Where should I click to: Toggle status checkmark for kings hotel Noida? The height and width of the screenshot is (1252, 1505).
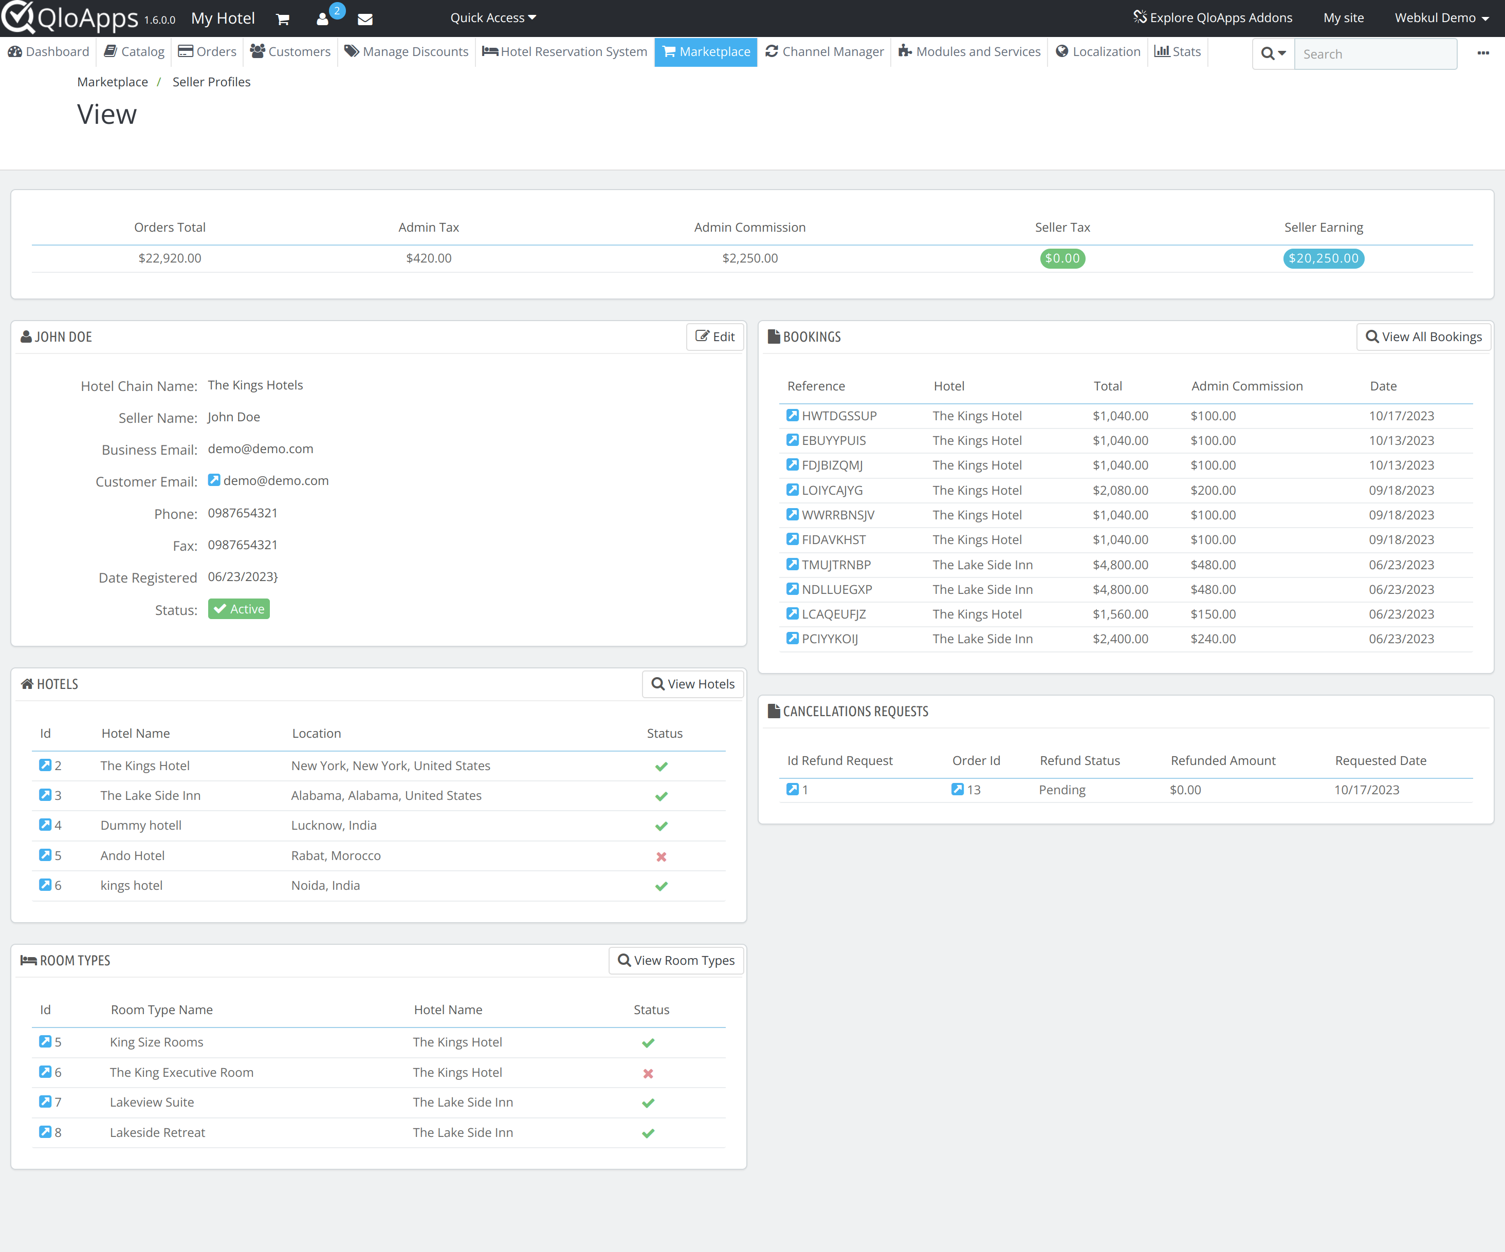pos(662,887)
